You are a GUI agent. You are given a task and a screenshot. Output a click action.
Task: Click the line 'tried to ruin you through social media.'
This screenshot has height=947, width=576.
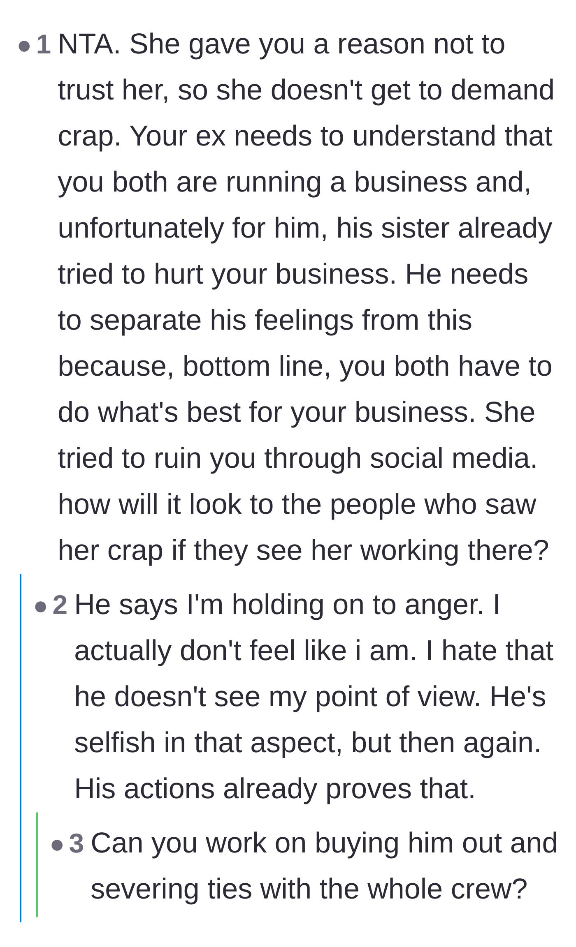tap(298, 458)
